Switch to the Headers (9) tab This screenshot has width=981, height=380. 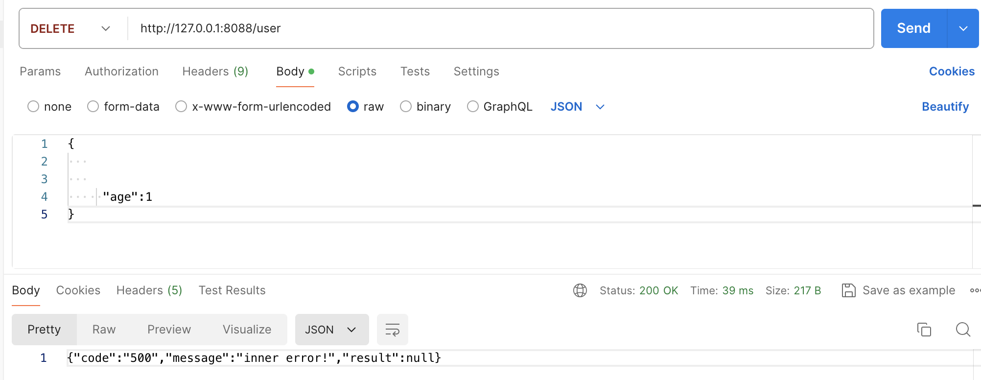[x=215, y=71]
